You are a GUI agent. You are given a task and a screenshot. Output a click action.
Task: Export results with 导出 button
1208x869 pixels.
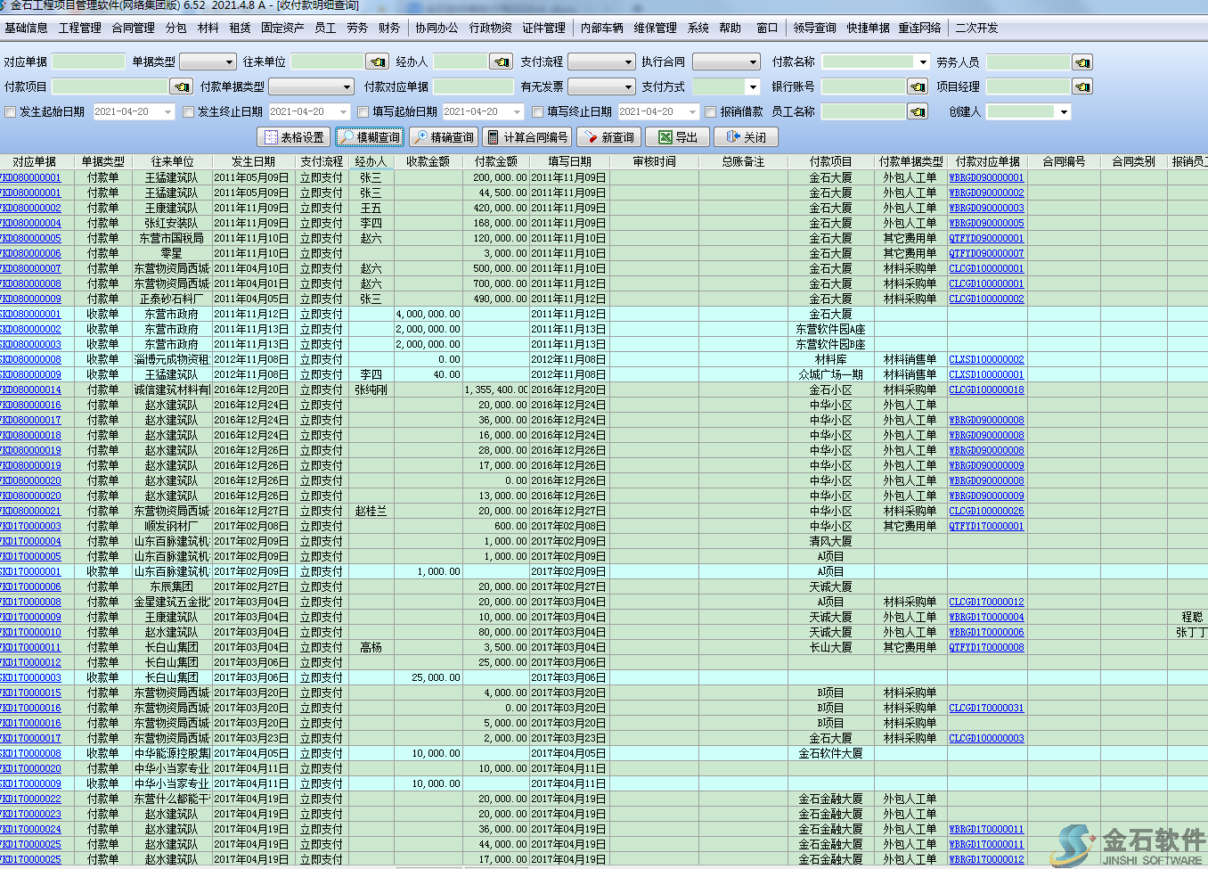[677, 137]
